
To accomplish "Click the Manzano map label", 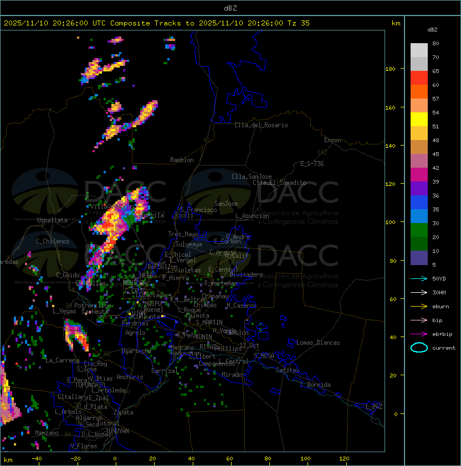I will [47, 433].
